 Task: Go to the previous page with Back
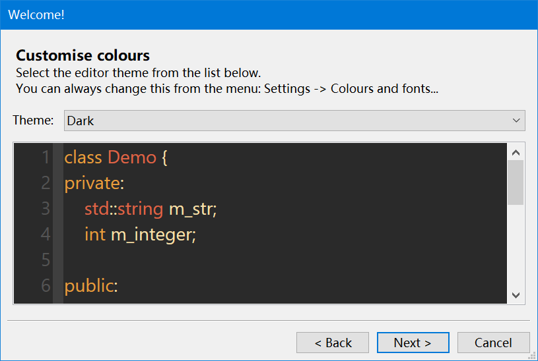(333, 343)
